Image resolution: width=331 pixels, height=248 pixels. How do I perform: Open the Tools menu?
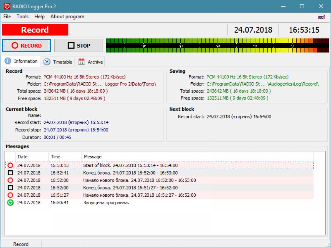pos(22,17)
